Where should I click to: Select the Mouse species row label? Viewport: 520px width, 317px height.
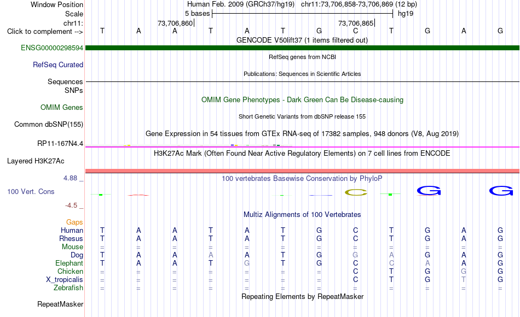coord(72,247)
